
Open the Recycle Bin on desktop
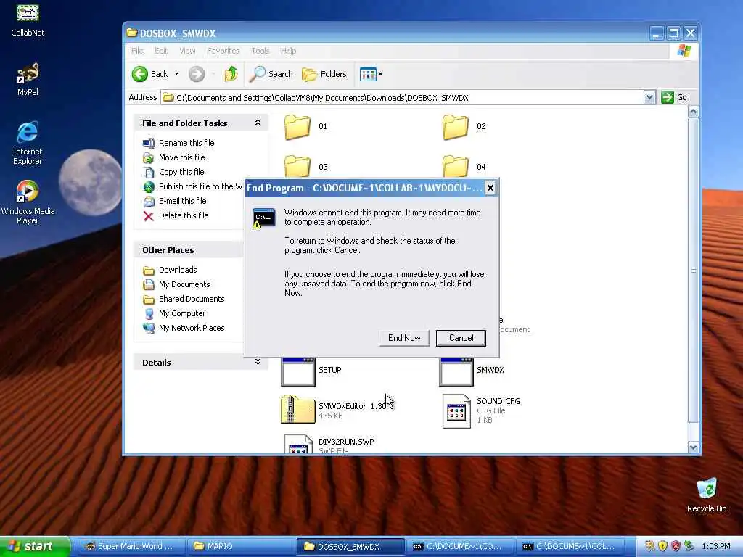point(707,495)
